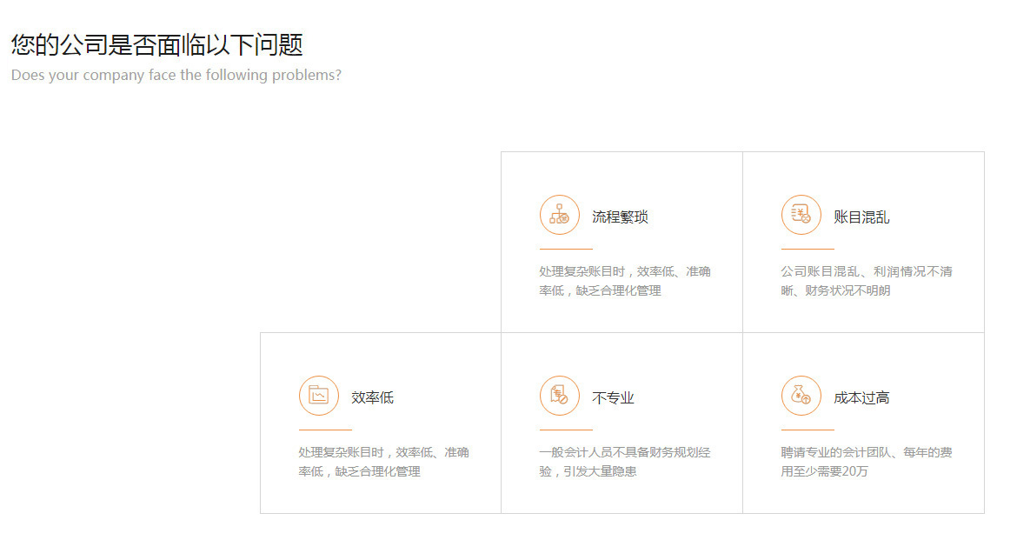Click the chart folder icon beside 效率低
The image size is (1017, 560).
[x=318, y=396]
